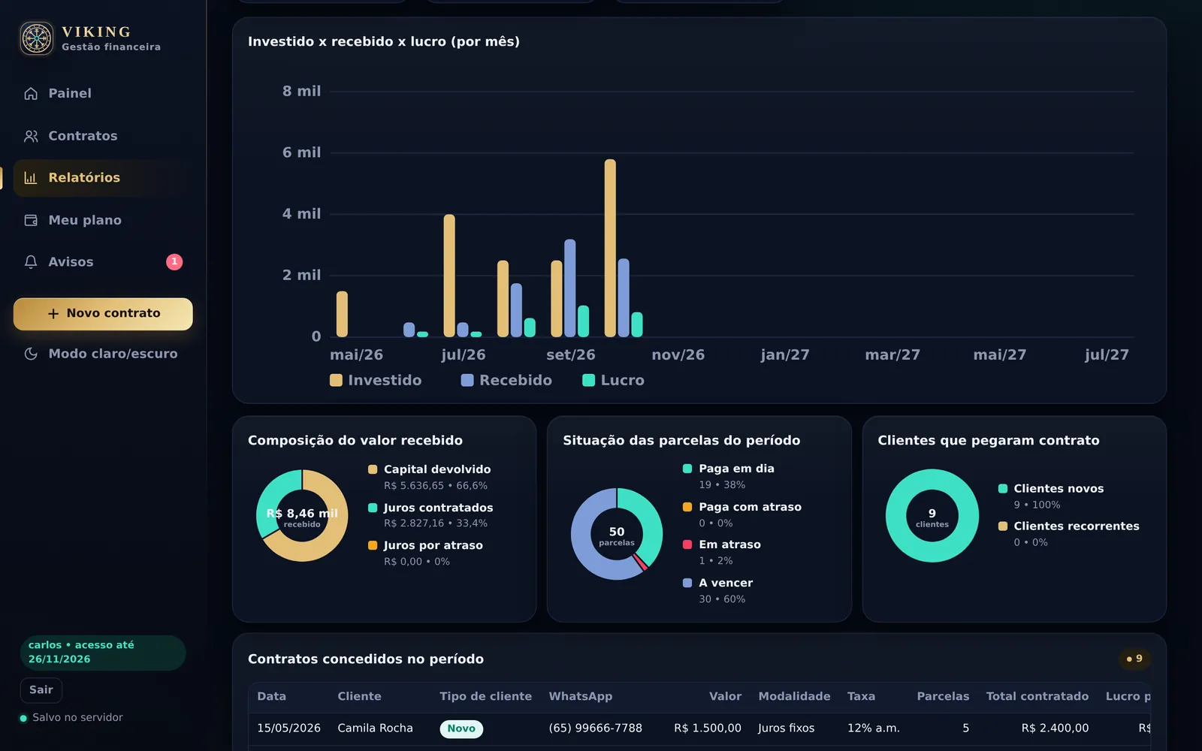
Task: Click the Relatórios bar-chart icon
Action: [x=31, y=178]
